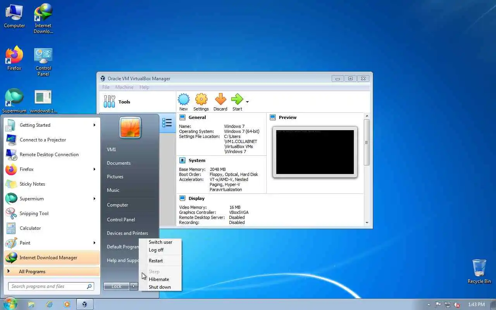This screenshot has width=496, height=310.
Task: Open the Help menu in VirtualBox
Action: coord(144,87)
